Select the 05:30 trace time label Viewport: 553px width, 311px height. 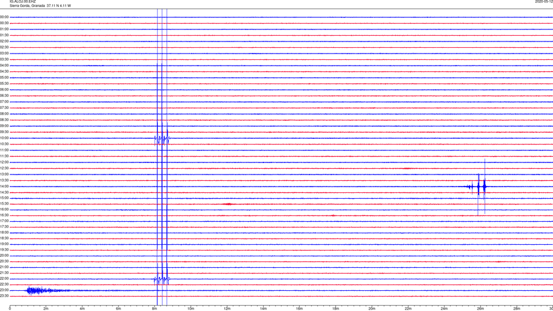(4, 84)
